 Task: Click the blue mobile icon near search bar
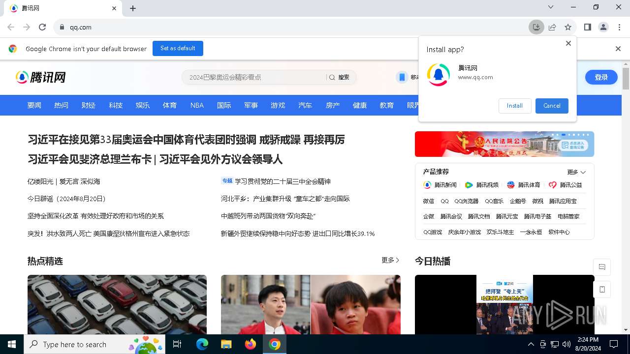point(402,77)
